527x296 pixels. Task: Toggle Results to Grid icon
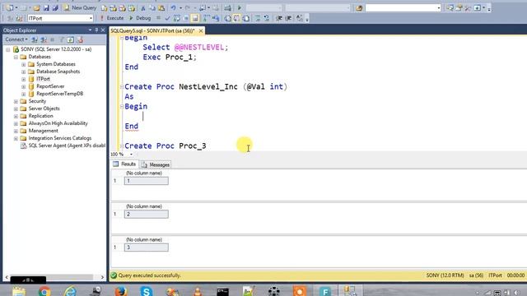tap(236, 18)
